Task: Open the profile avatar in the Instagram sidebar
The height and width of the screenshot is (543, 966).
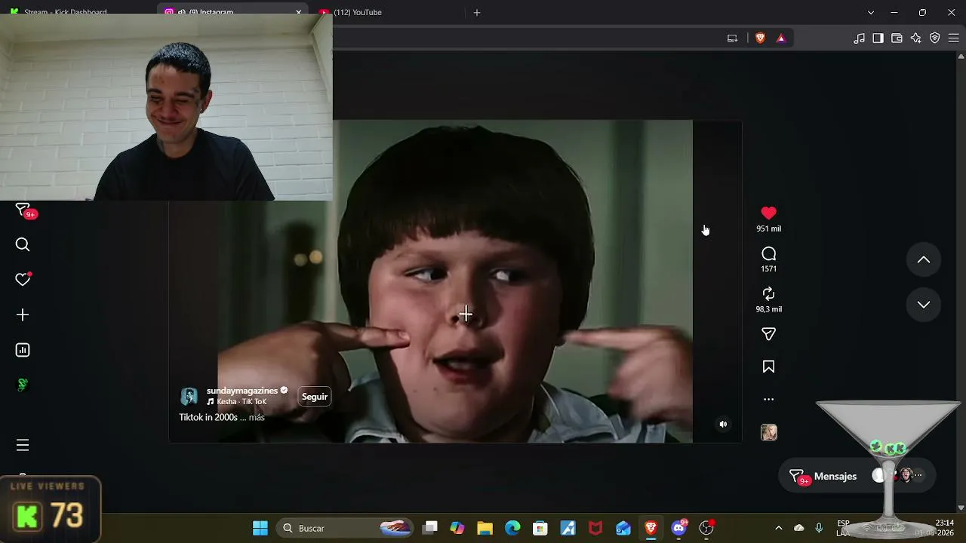Action: tap(23, 385)
